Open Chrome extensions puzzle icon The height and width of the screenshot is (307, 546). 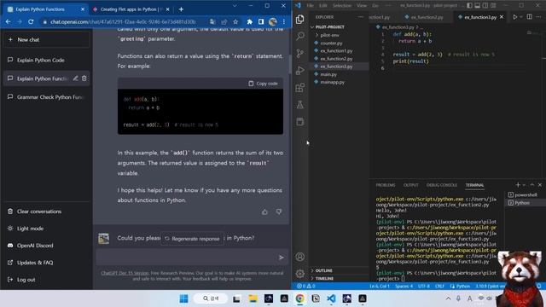click(x=249, y=21)
